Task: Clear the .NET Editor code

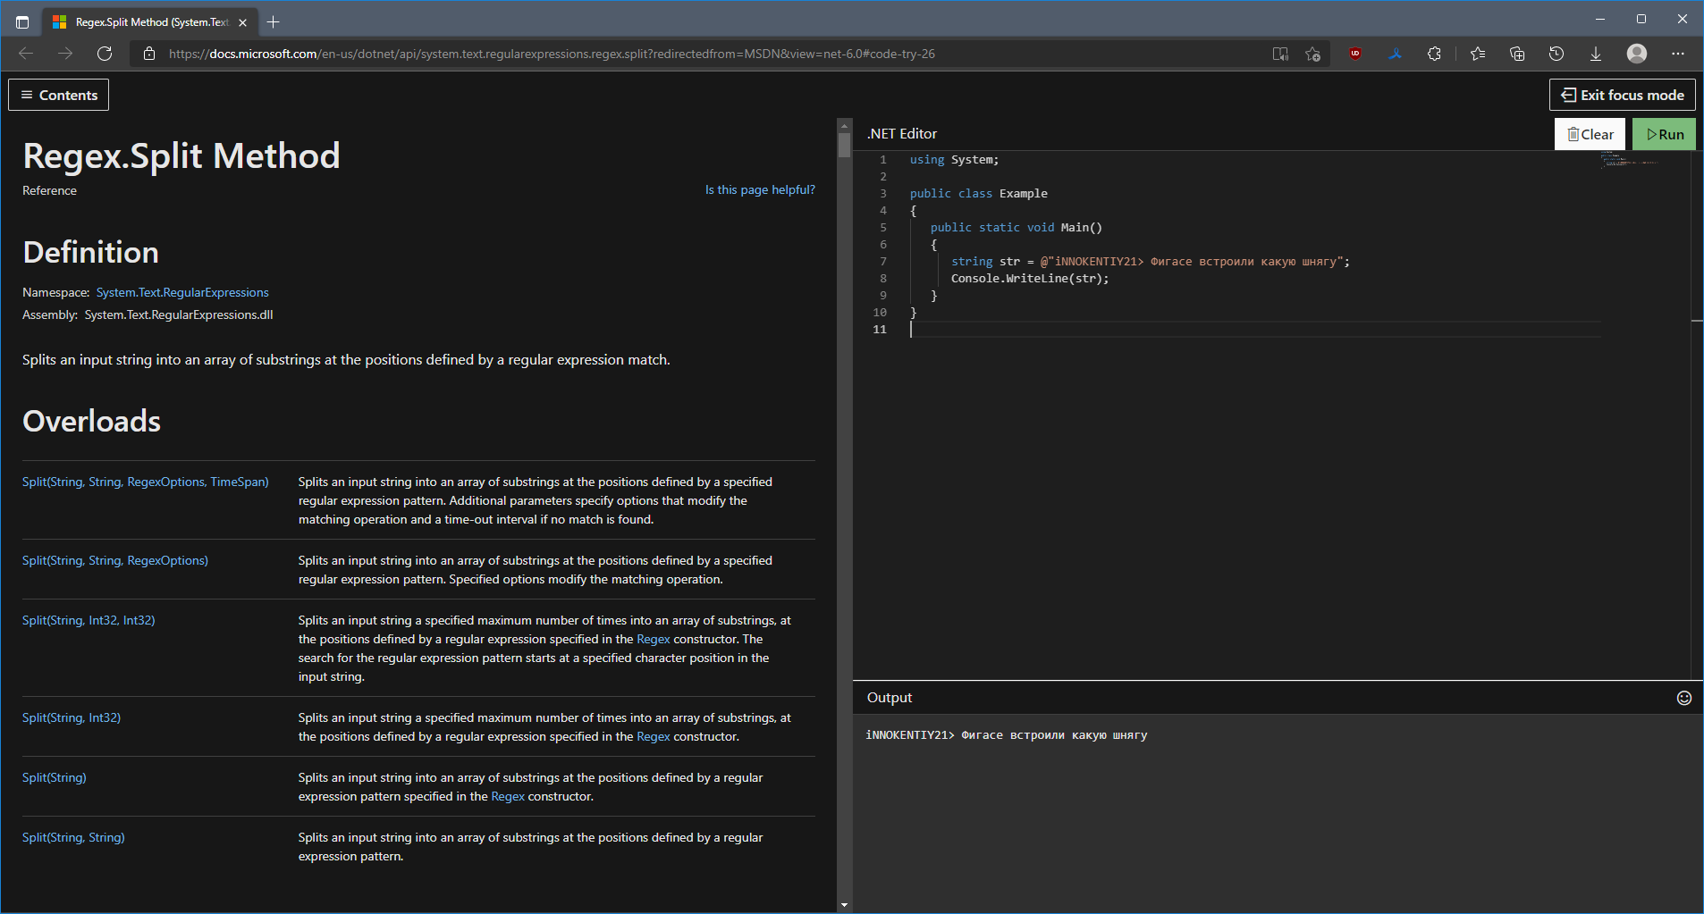Action: (x=1590, y=134)
